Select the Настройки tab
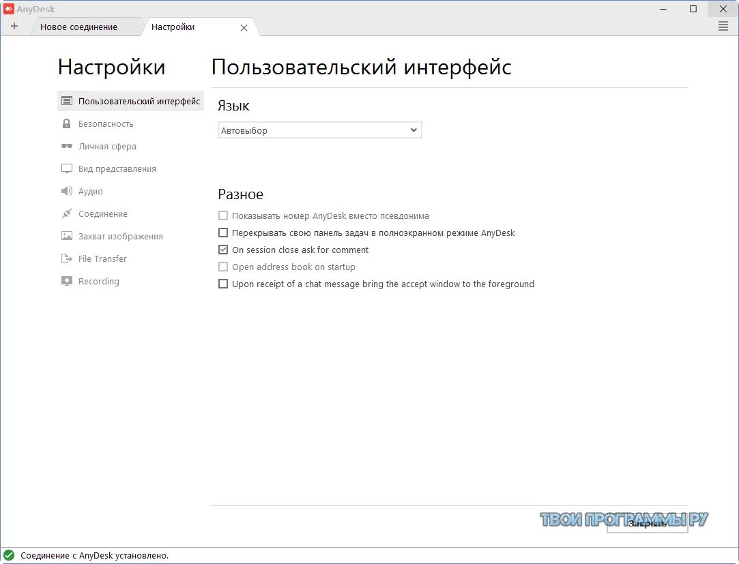 (173, 27)
